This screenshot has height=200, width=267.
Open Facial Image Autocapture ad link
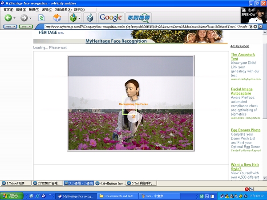242,91
